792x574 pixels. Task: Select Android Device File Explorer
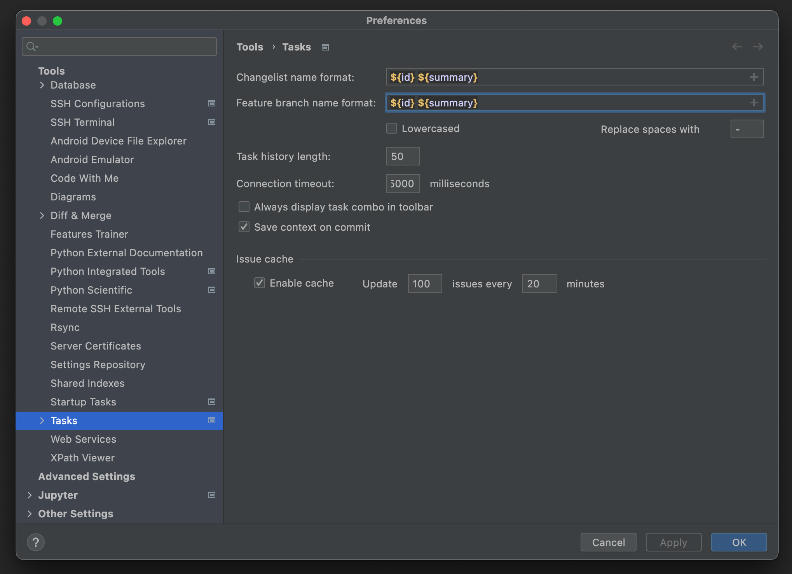tap(119, 141)
